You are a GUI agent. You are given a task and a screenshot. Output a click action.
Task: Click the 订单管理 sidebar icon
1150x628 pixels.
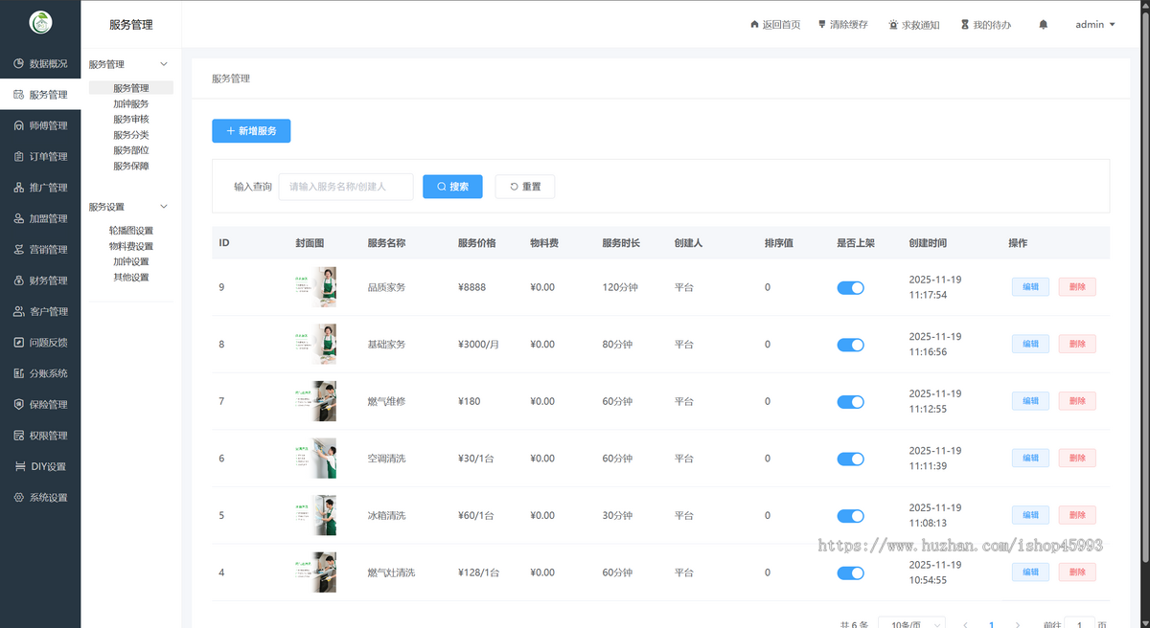click(19, 156)
